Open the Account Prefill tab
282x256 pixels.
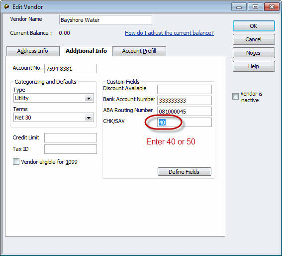click(x=139, y=51)
